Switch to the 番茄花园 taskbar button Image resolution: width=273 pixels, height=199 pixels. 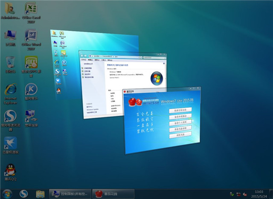(112, 193)
